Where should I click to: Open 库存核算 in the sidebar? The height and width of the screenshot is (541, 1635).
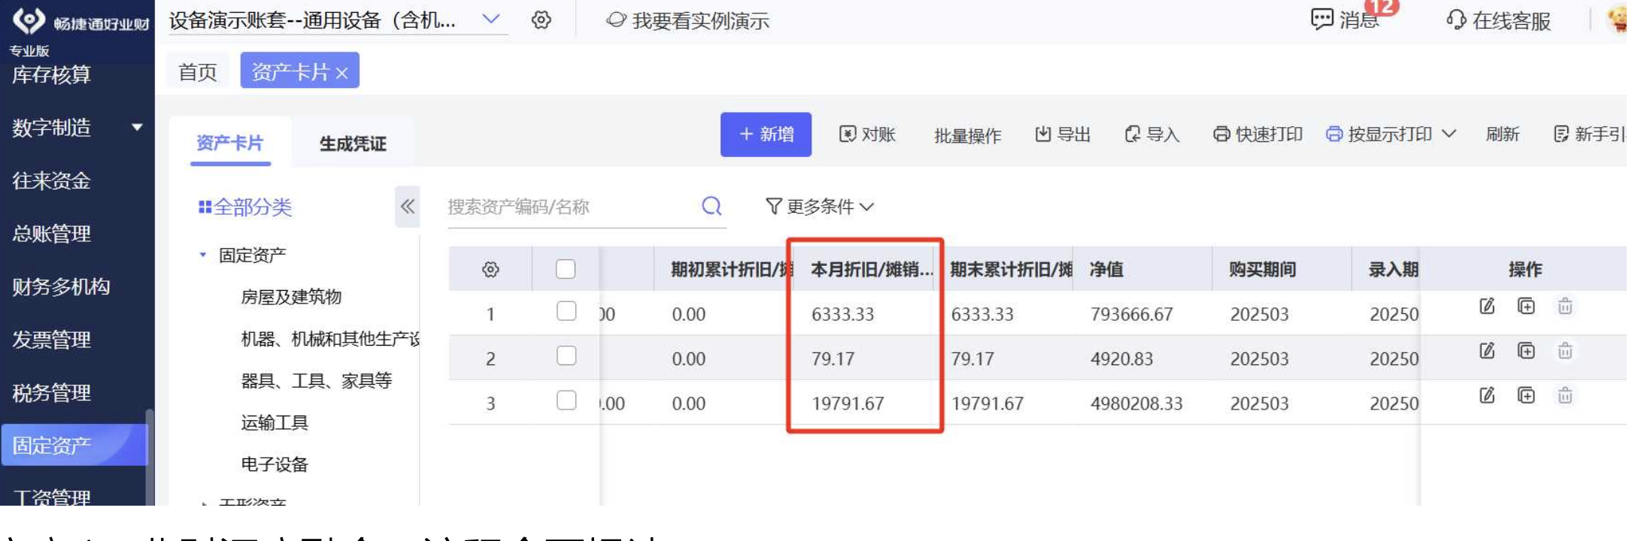[51, 75]
